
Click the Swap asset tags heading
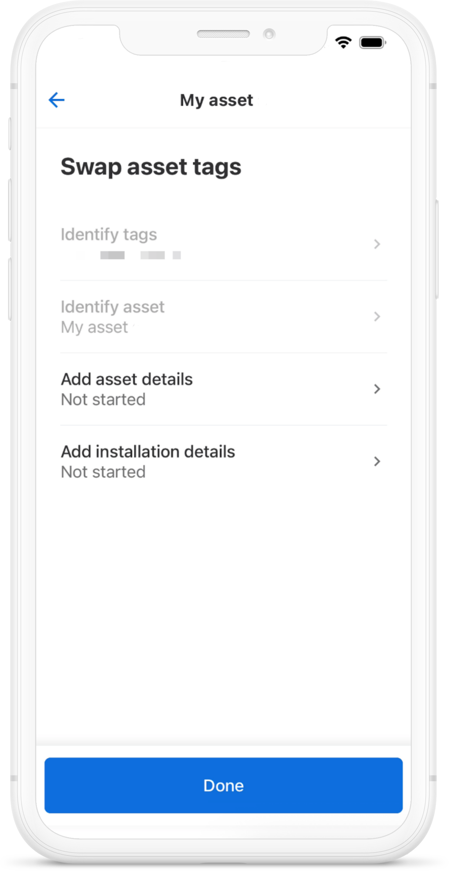point(151,167)
